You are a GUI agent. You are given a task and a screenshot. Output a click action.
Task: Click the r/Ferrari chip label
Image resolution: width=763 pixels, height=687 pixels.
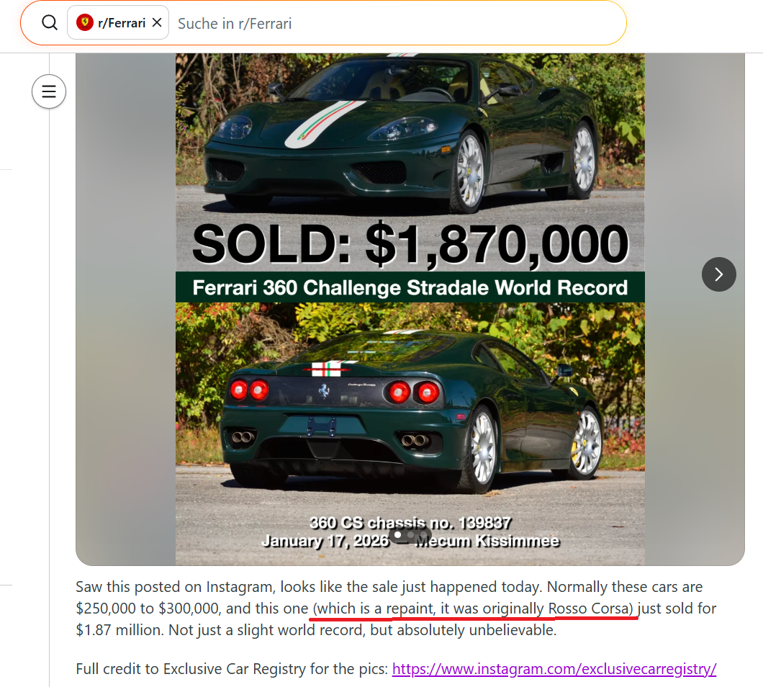[122, 23]
